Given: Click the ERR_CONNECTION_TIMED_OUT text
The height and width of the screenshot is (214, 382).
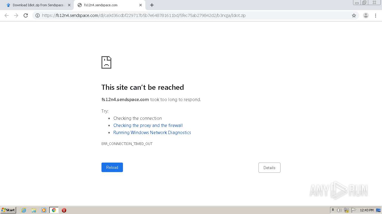Looking at the screenshot, I should pyautogui.click(x=127, y=144).
